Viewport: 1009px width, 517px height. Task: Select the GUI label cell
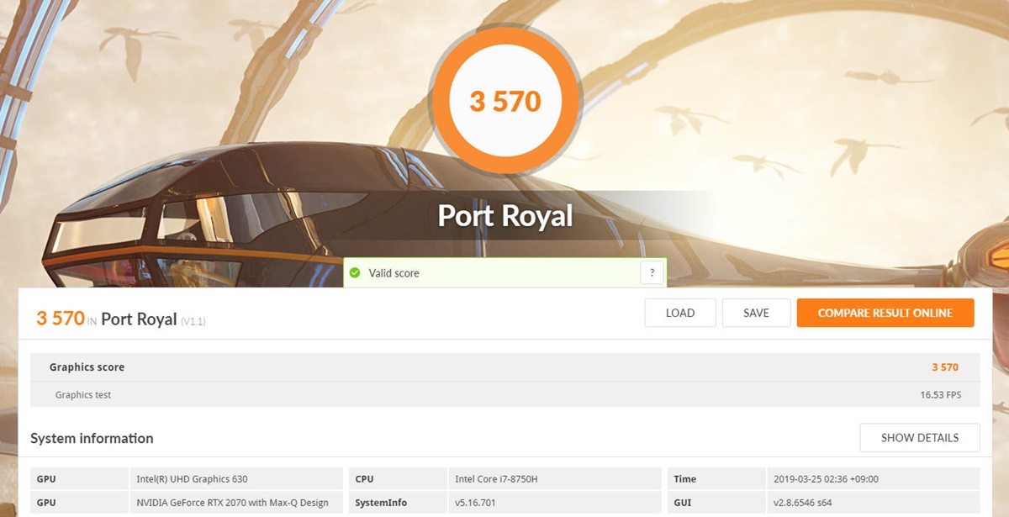pos(716,503)
